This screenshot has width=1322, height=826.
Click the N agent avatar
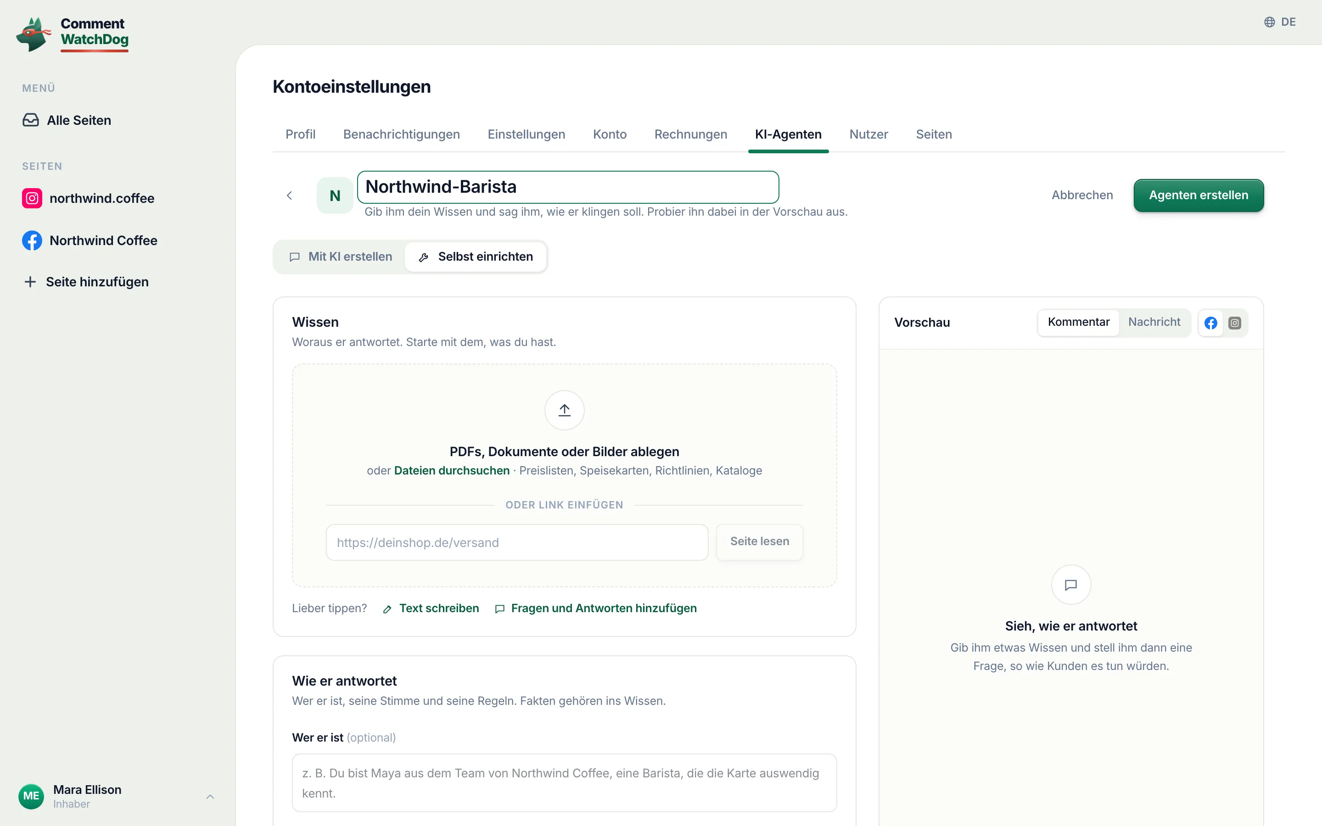(x=335, y=195)
